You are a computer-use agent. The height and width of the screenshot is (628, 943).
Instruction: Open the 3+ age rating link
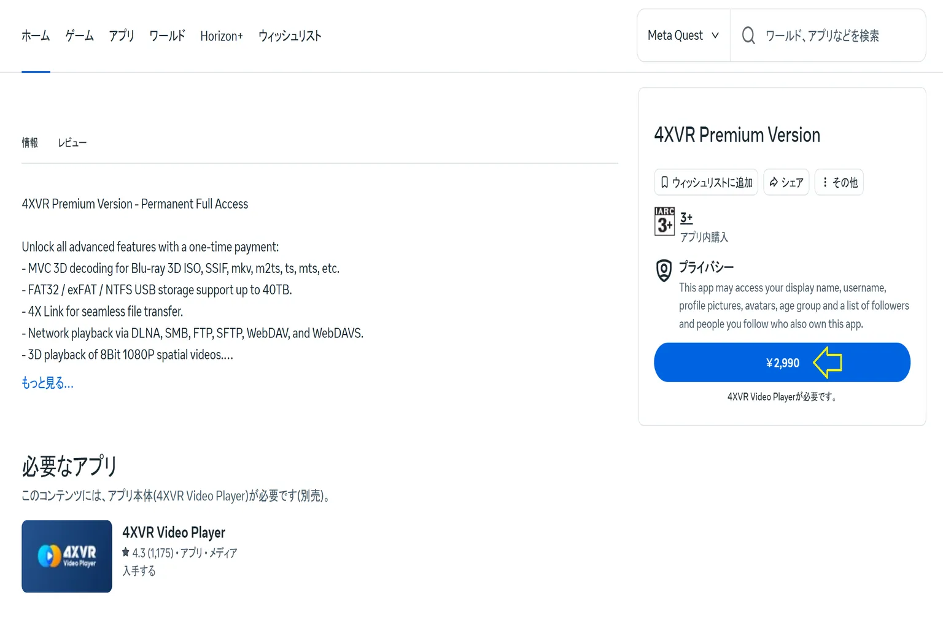[x=686, y=218]
